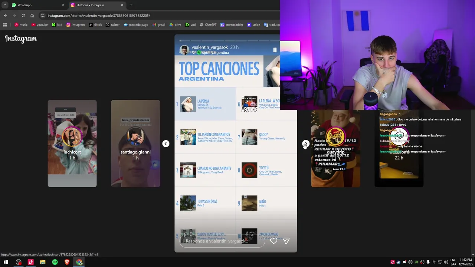475x267 pixels.
Task: Select the Historias Instagram tab
Action: 96,5
